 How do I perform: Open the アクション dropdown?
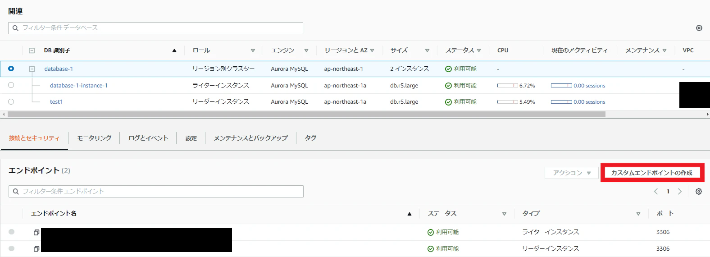coord(571,173)
